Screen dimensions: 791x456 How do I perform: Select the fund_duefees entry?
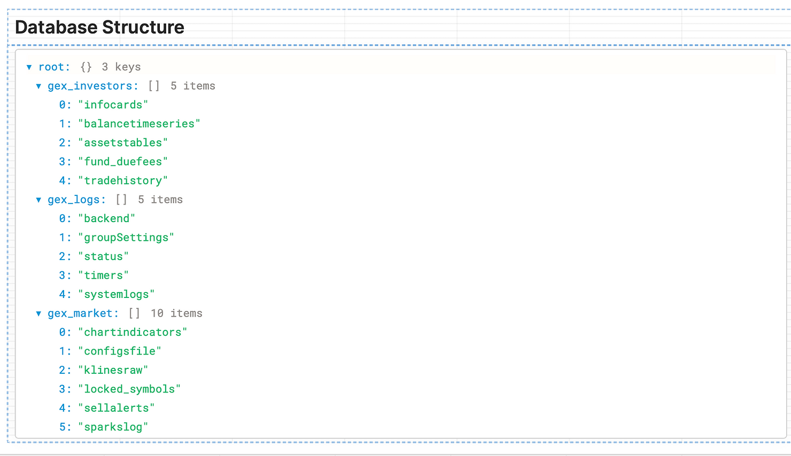point(123,161)
